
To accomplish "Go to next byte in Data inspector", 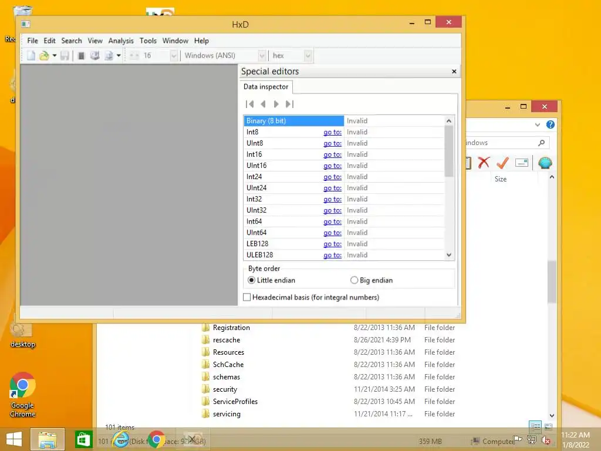I will [x=276, y=104].
